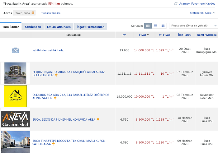Click Aramayı Favorilere Kaydet link
This screenshot has height=153, width=218.
click(197, 4)
